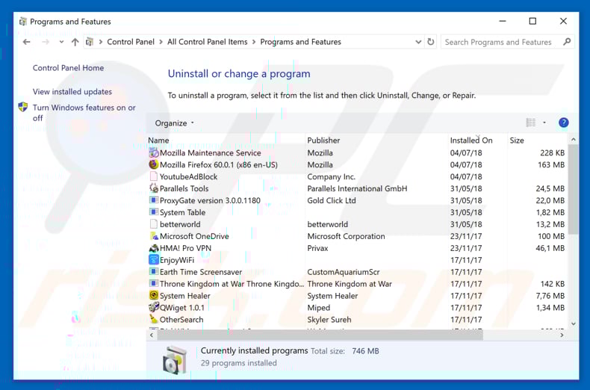The height and width of the screenshot is (390, 590).
Task: Select the QWiget 1.0.1 entry
Action: click(x=182, y=308)
